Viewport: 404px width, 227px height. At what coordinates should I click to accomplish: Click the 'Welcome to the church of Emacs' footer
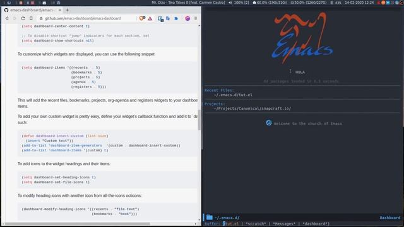(307, 124)
